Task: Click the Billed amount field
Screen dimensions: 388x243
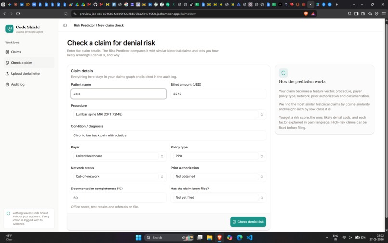Action: pos(218,94)
